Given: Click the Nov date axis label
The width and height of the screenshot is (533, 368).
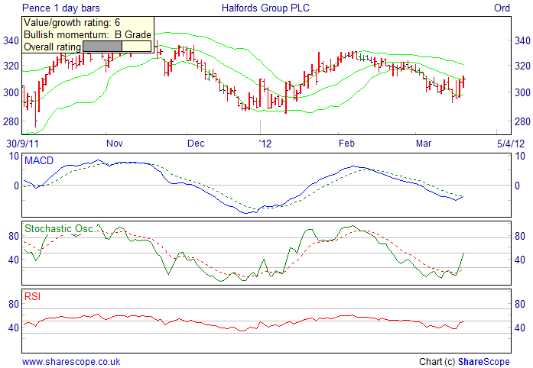Looking at the screenshot, I should pyautogui.click(x=115, y=144).
